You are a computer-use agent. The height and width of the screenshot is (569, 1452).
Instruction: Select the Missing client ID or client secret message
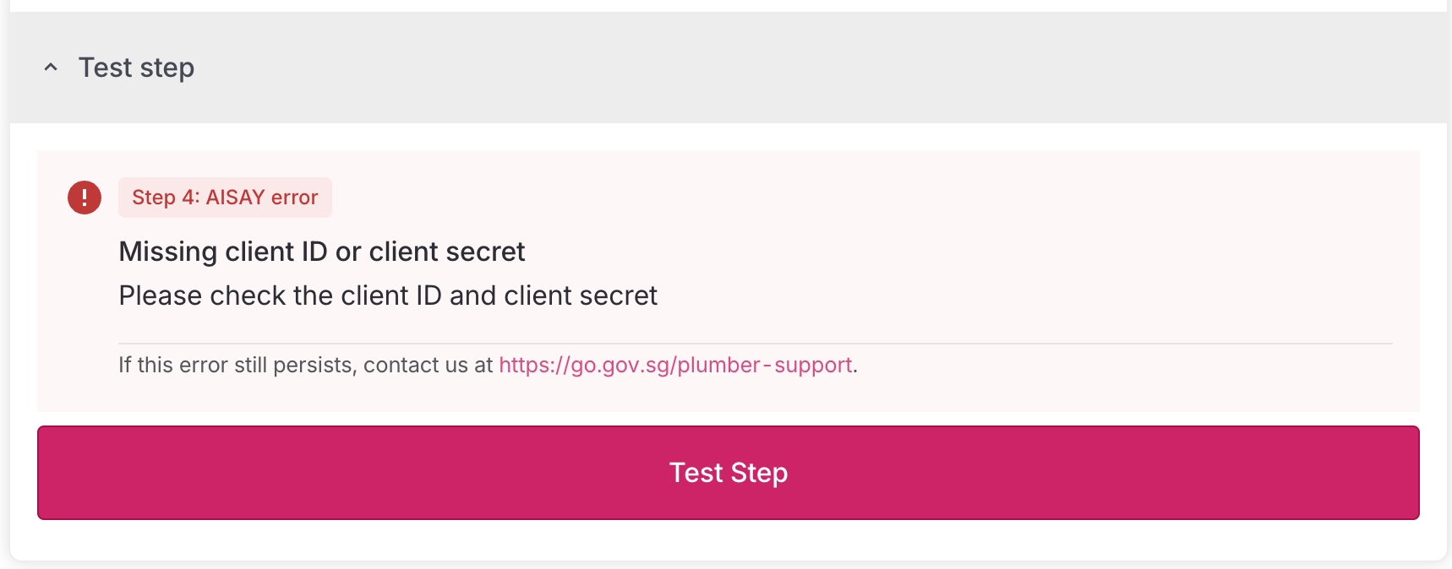click(321, 252)
